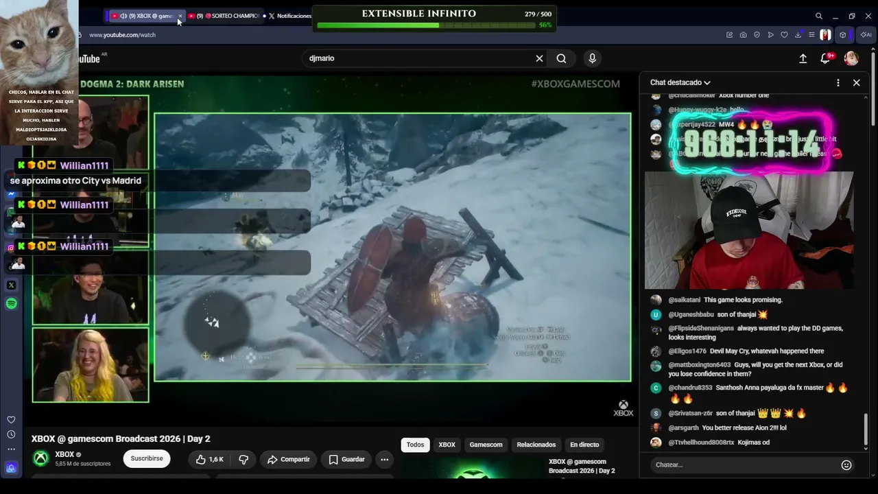This screenshot has width=878, height=494.
Task: Open chat options three-dot menu
Action: coord(838,83)
